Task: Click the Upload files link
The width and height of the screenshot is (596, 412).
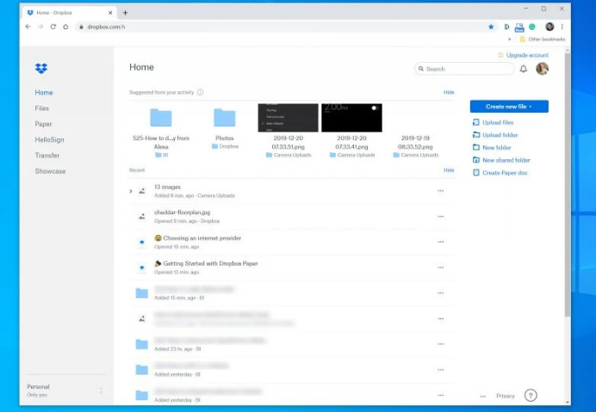Action: point(498,122)
